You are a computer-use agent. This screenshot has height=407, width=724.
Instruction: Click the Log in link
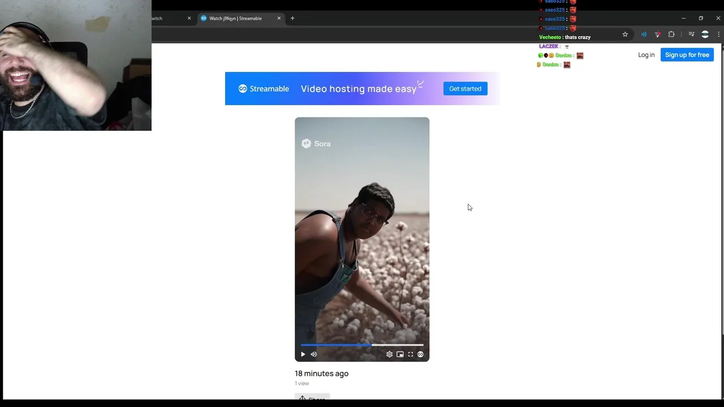646,55
